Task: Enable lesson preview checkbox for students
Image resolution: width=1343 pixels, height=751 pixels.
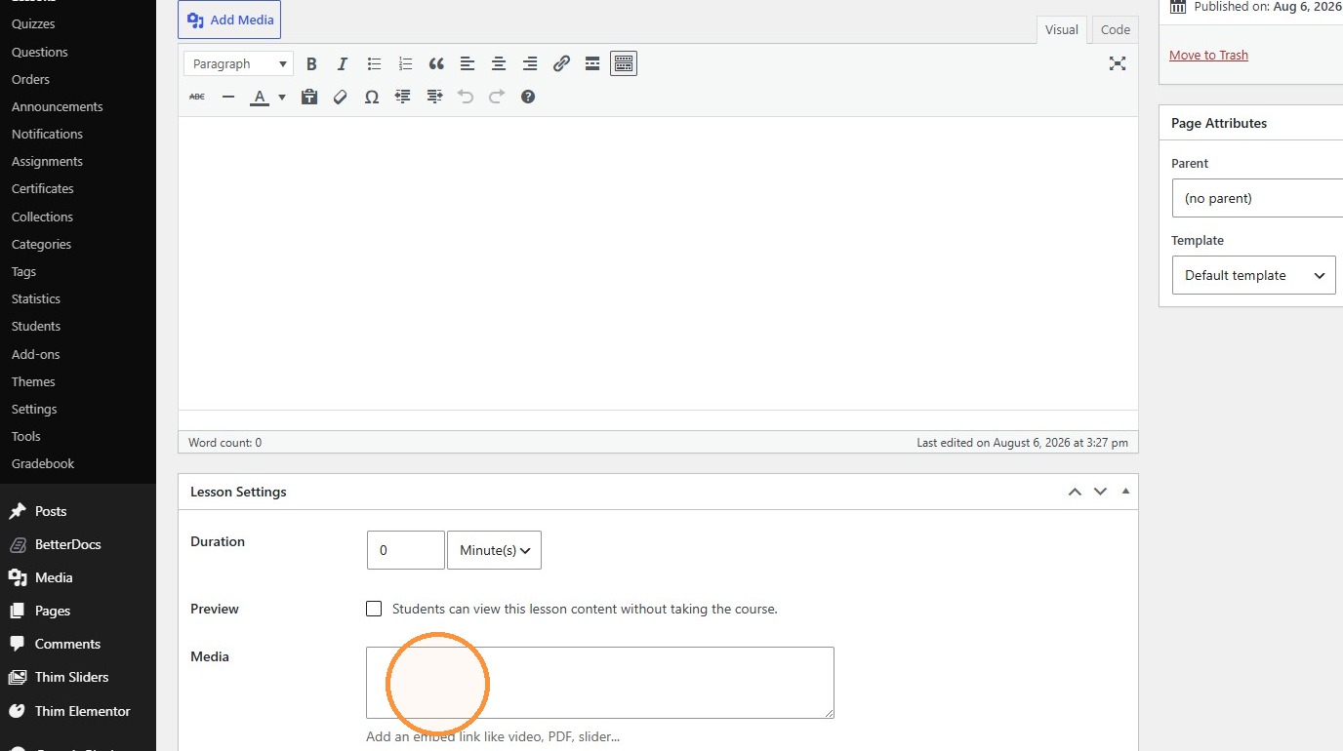Action: 374,609
